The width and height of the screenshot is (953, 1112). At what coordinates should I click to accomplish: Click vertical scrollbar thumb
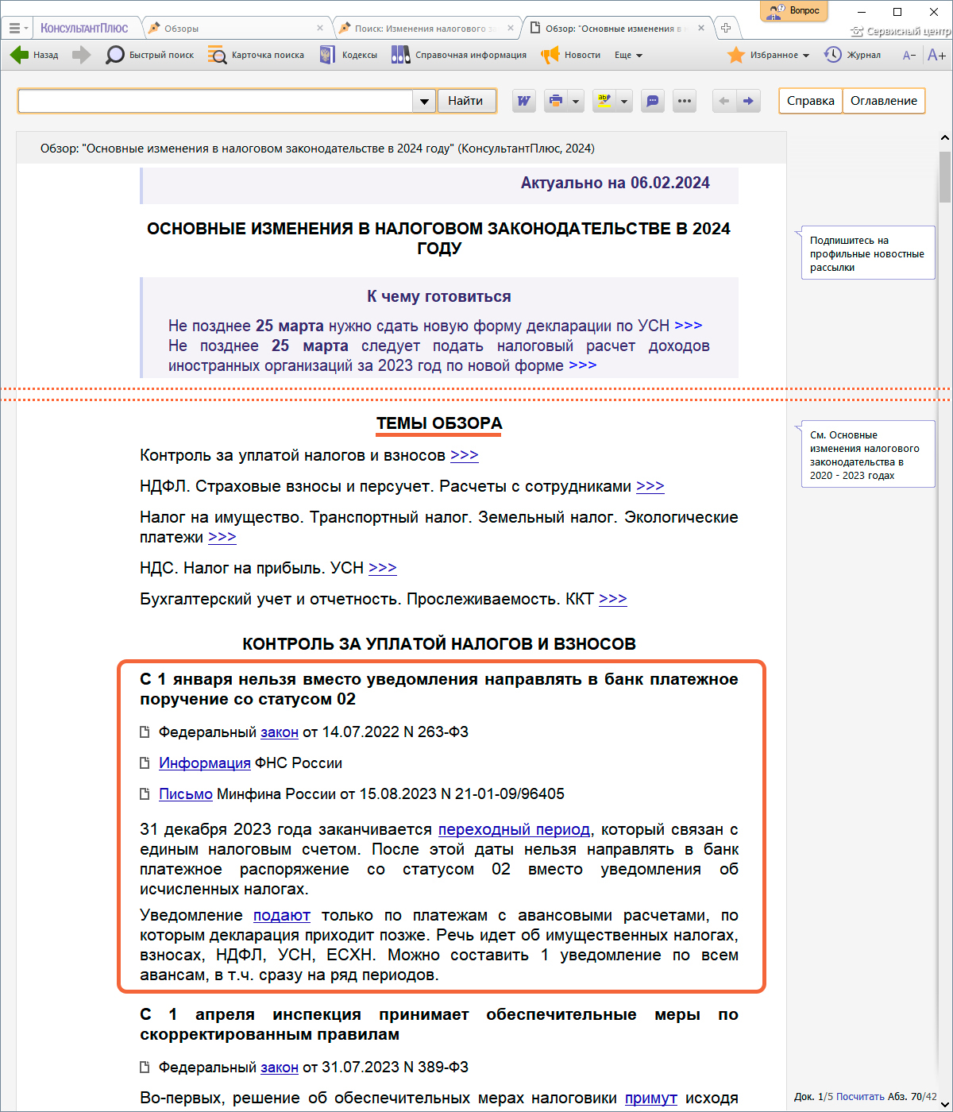(x=945, y=176)
